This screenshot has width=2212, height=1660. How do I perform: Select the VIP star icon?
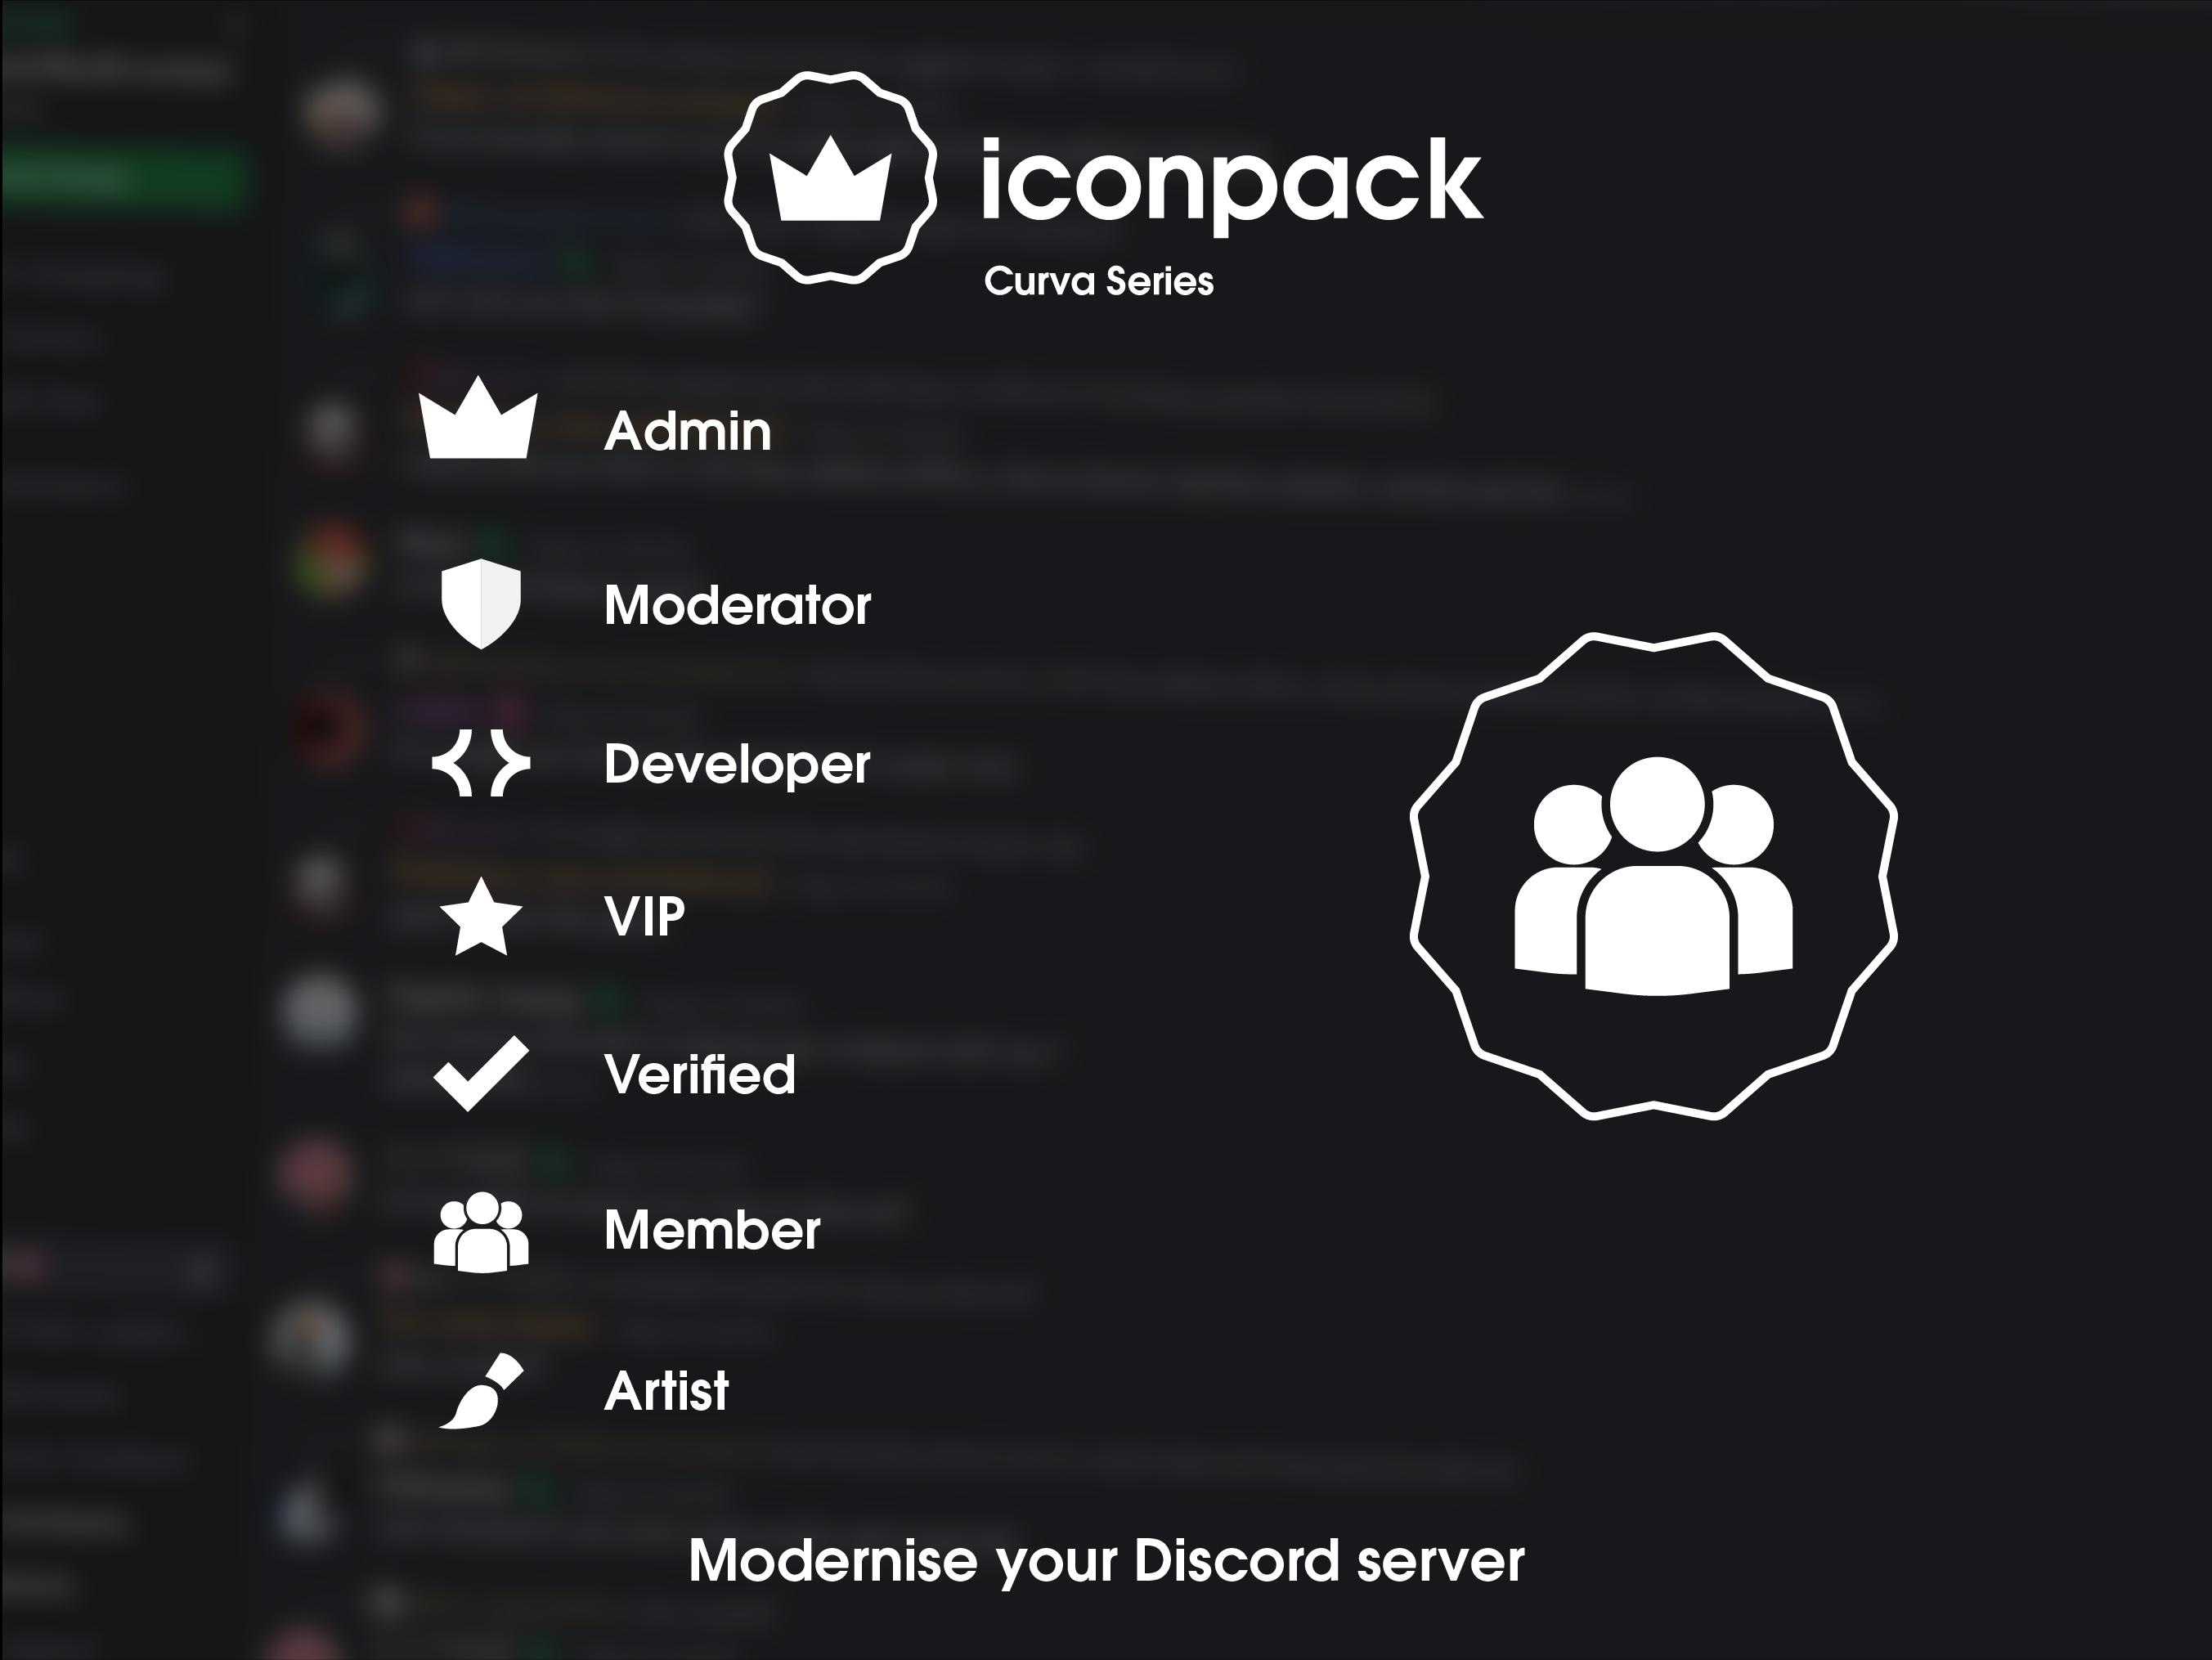[481, 916]
